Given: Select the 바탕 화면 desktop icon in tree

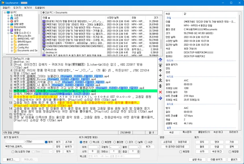Looking at the screenshot, I should 12,24.
